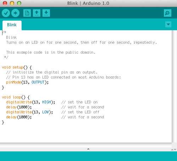This screenshot has width=177, height=161.
Task: Click the first 'delay(1000);' after HIGH line
Action: point(19,107)
